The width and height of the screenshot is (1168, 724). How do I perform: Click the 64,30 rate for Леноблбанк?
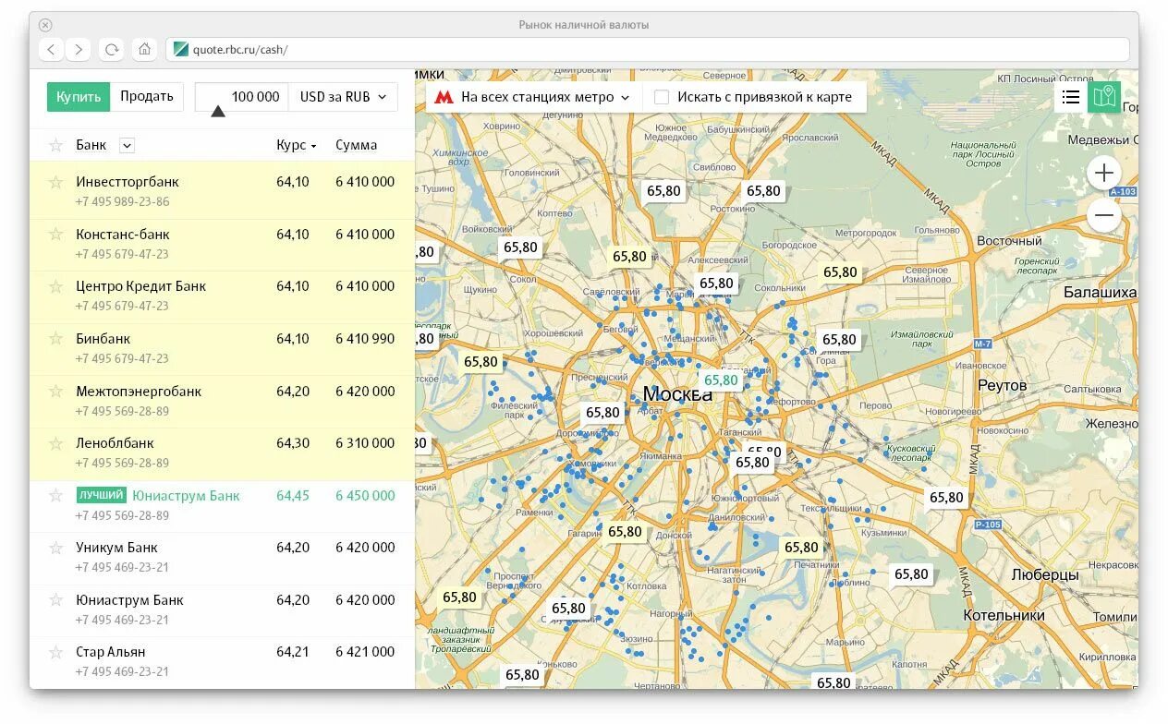pyautogui.click(x=293, y=443)
